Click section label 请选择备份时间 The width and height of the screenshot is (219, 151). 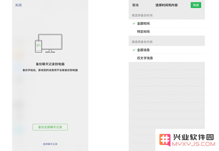142,15
